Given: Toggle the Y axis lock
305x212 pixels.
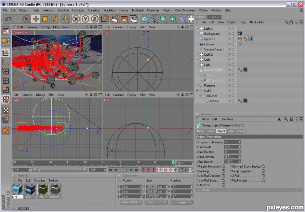Looking at the screenshot, I should point(85,19).
